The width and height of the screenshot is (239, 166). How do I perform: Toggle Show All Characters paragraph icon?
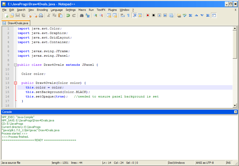(128, 15)
